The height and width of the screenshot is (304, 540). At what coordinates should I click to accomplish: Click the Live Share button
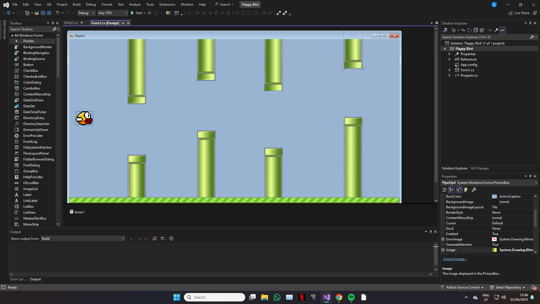tap(519, 13)
